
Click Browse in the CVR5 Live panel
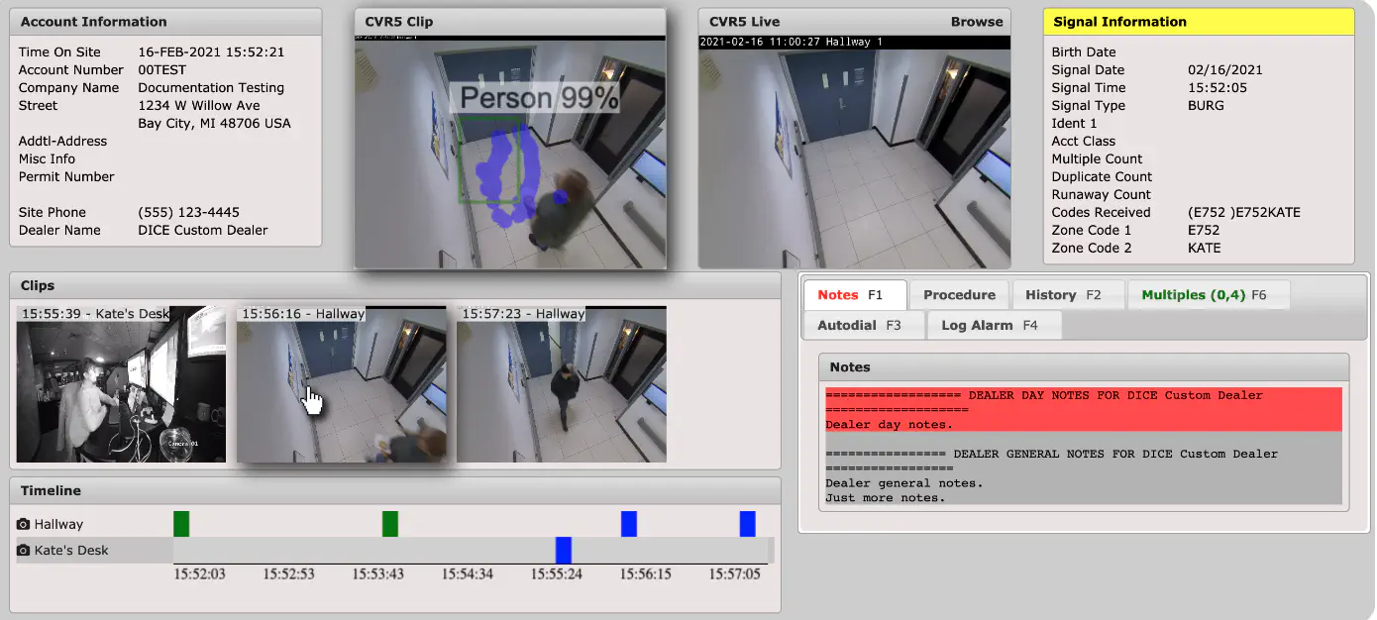(977, 22)
